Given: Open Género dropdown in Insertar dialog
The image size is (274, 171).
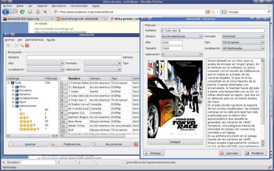Looking at the screenshot, I should coord(182,36).
